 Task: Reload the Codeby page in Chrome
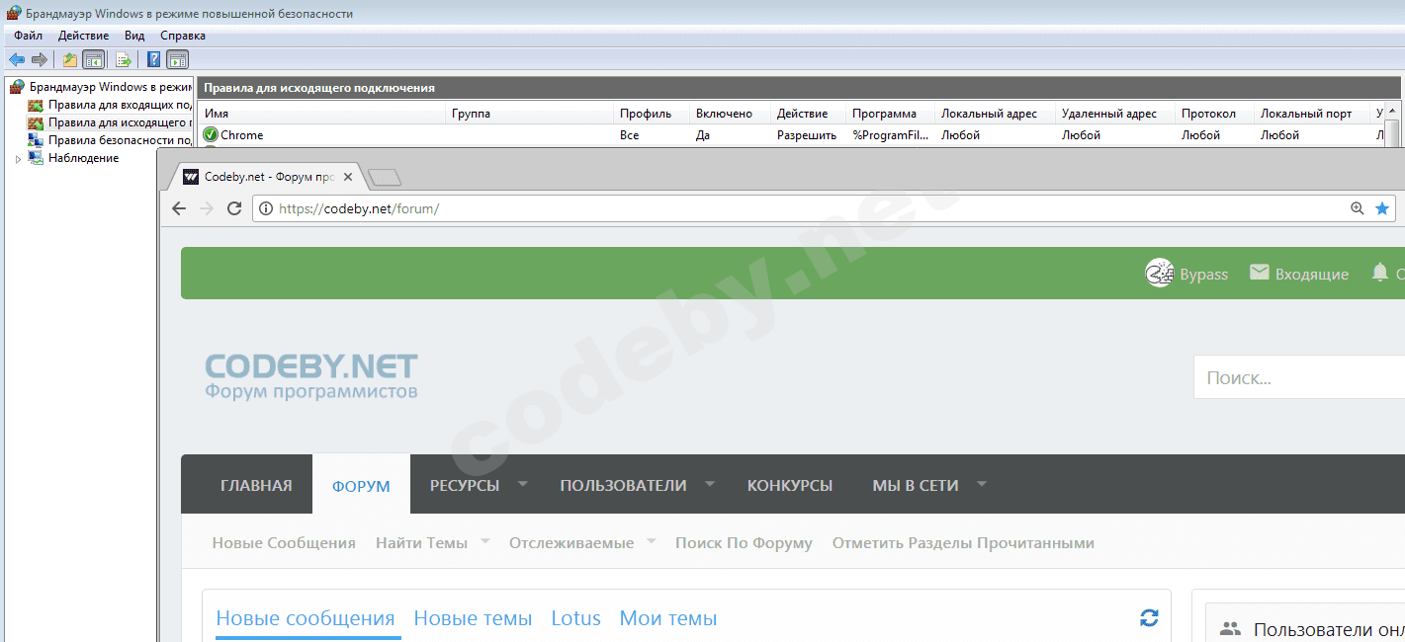point(234,208)
